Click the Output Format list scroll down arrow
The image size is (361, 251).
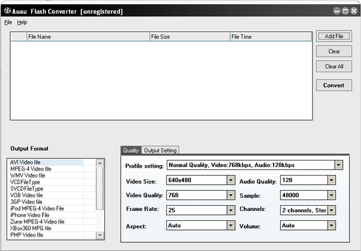tap(100, 235)
